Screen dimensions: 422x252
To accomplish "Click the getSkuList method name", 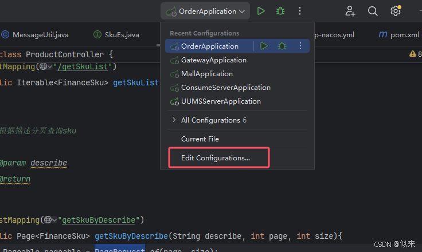I will [x=136, y=82].
